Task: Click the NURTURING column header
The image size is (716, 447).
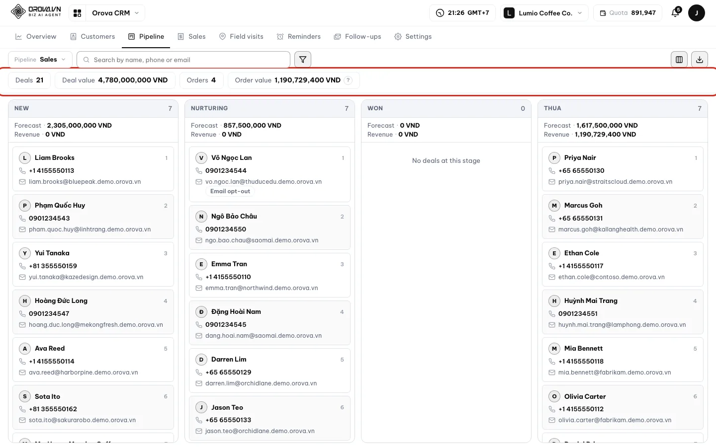Action: coord(269,108)
